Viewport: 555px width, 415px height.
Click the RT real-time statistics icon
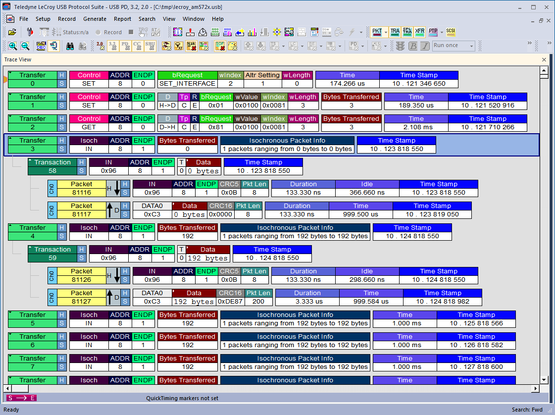tap(155, 32)
